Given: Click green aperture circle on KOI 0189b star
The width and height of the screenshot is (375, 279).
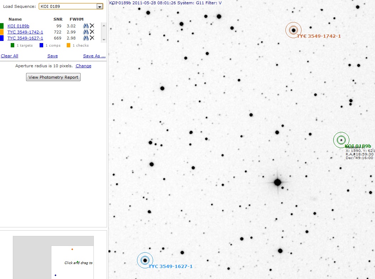Looking at the screenshot, I should click(341, 140).
